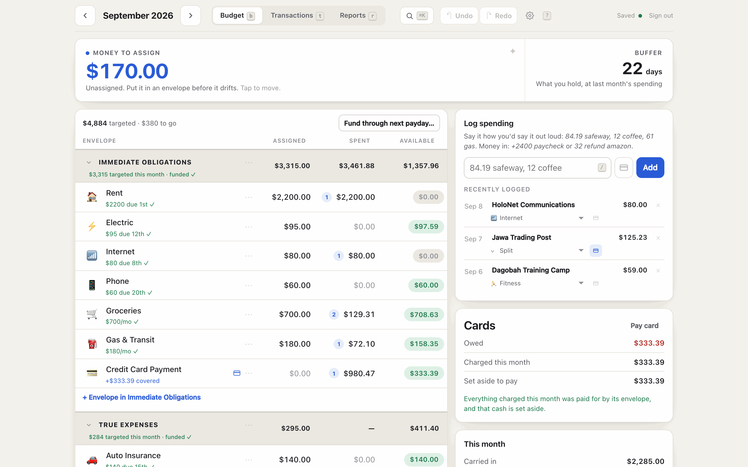The height and width of the screenshot is (467, 748).
Task: Click Redo button
Action: [x=498, y=16]
